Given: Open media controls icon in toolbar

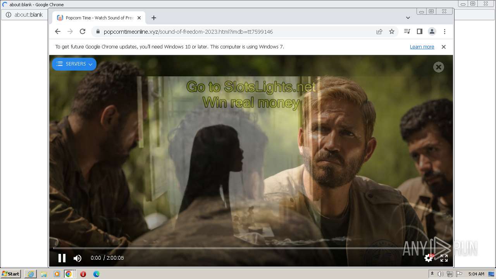Looking at the screenshot, I should tap(407, 31).
